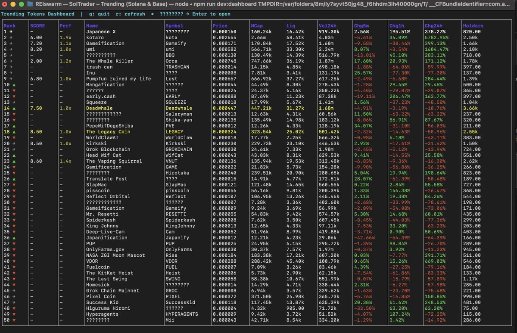The image size is (517, 333).
Task: Click the 'Liq' column header
Action: (x=291, y=26)
